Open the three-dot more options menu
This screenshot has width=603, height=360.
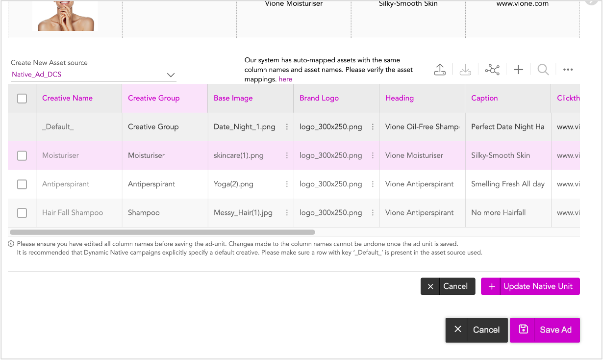(568, 70)
